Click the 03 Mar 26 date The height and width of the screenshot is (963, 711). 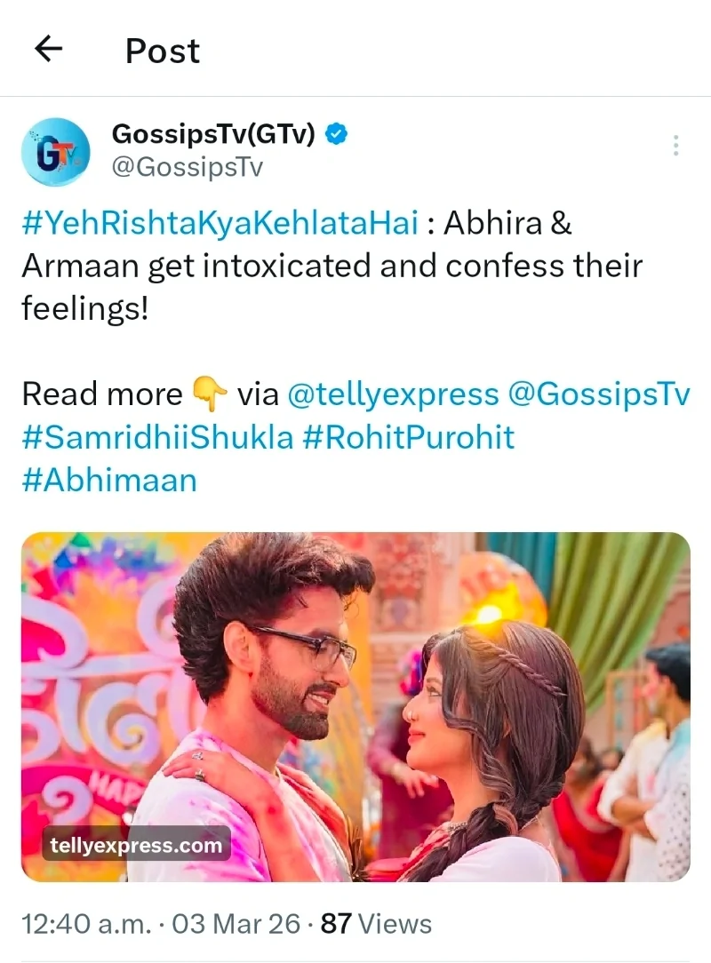click(236, 924)
